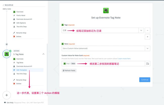The height and width of the screenshot is (105, 164).
Task: Click the Evernote icon beside the Note label
Action: point(63,44)
